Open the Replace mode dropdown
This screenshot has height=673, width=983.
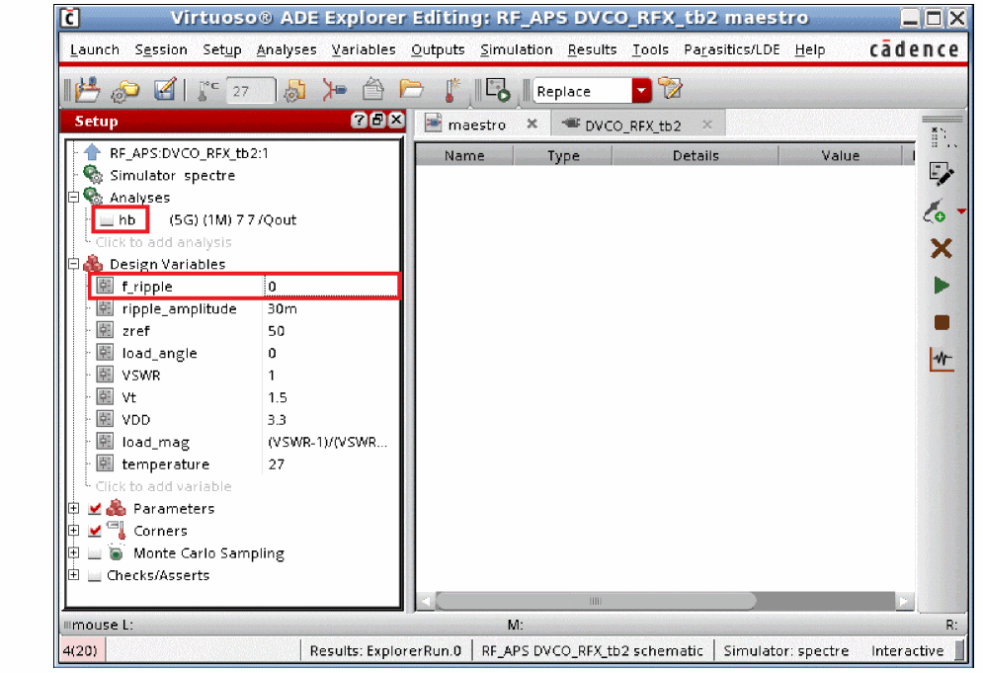pyautogui.click(x=641, y=91)
